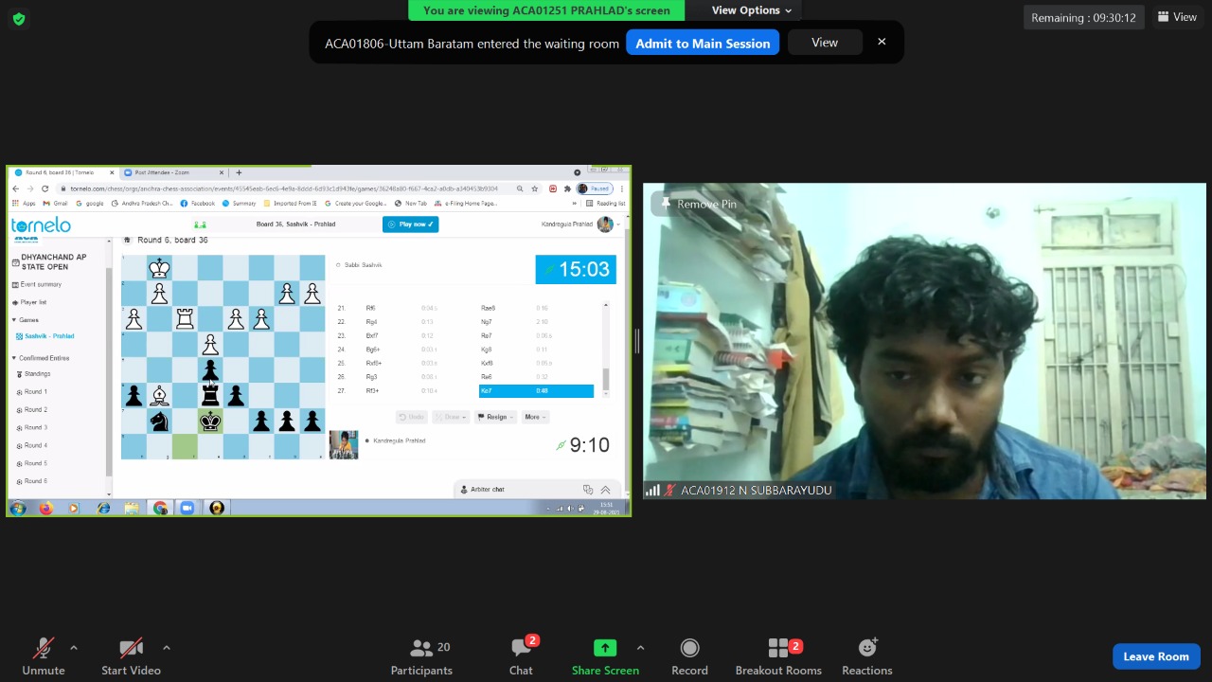Viewport: 1212px width, 682px height.
Task: Open Zoom from the Windows taskbar
Action: [187, 509]
